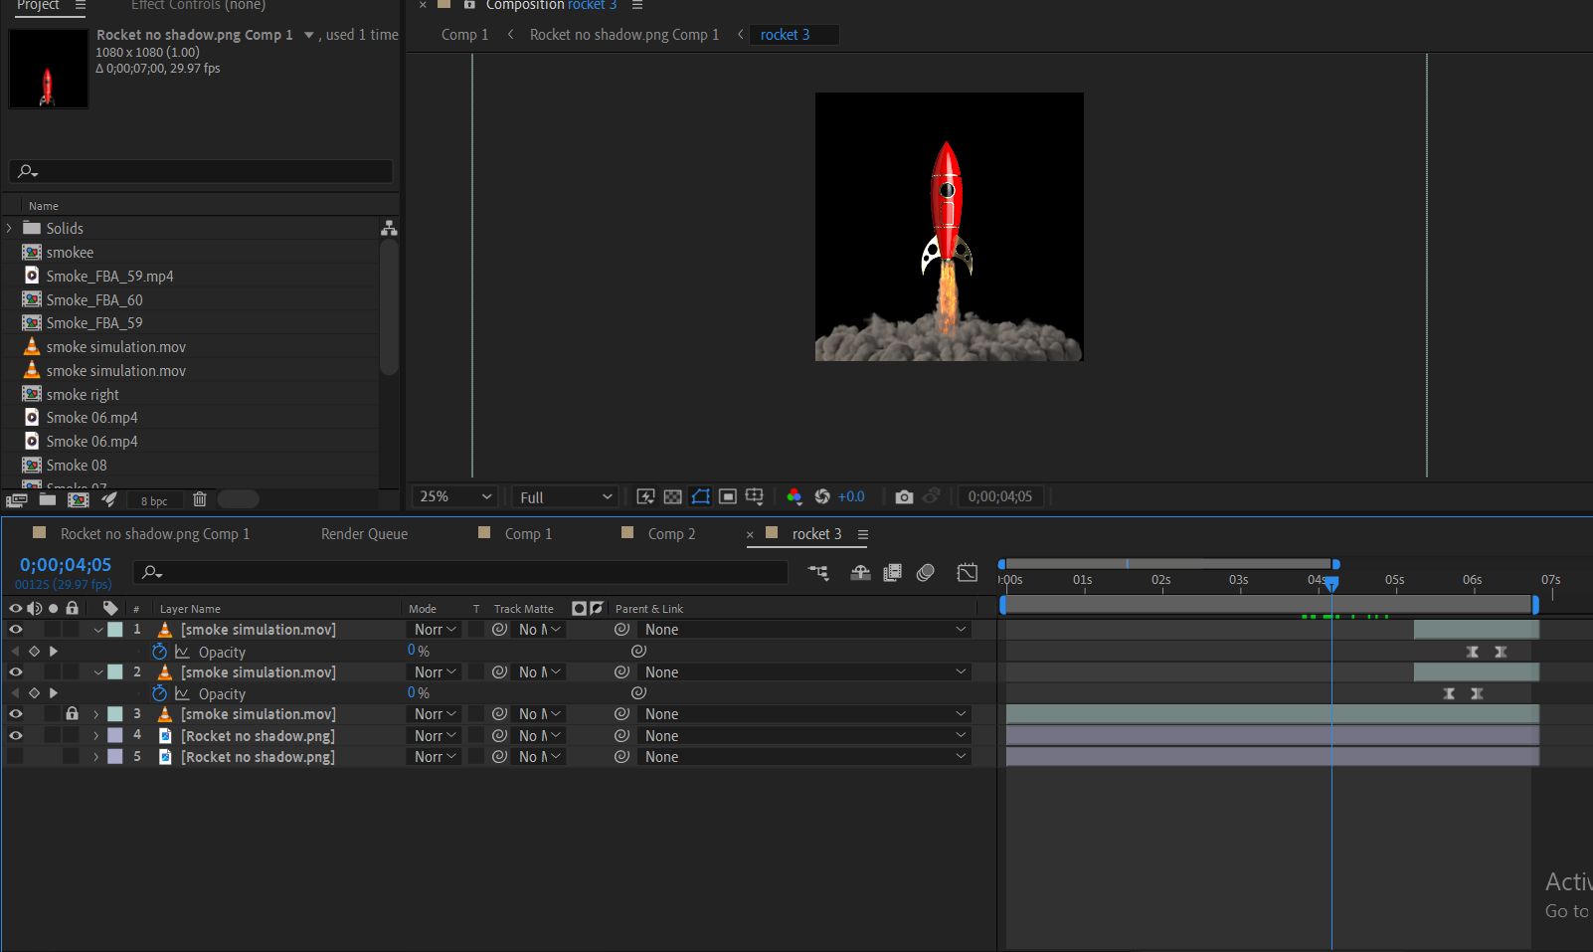Screen dimensions: 1593x952
Task: Enable motion blur for the composition
Action: (926, 572)
